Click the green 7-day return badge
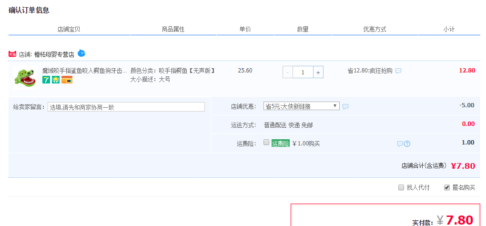 click(x=46, y=80)
